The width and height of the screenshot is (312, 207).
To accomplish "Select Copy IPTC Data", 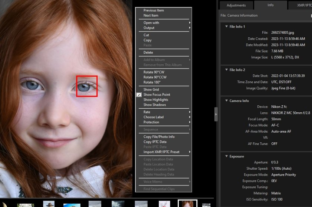I will (155, 142).
